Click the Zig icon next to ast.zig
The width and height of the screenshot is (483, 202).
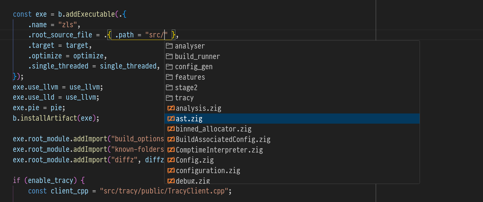coord(171,119)
